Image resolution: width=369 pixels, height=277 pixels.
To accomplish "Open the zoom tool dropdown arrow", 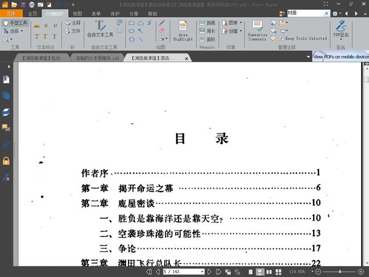I will point(11,39).
